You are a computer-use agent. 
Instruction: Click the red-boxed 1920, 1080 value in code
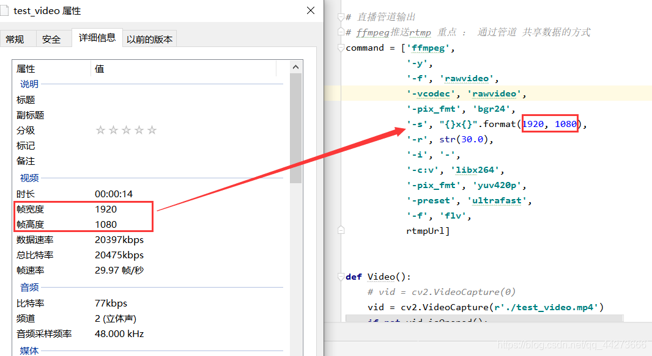(549, 124)
